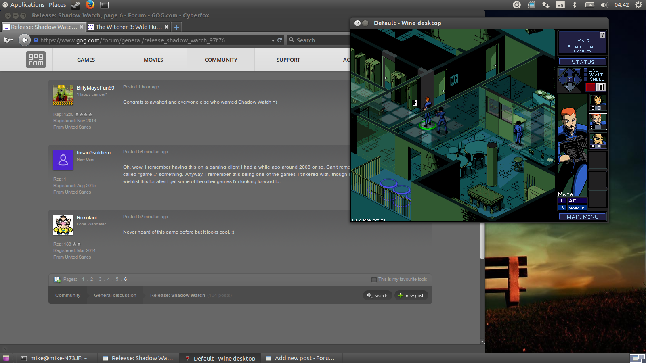
Task: Click the red action button in game panel
Action: [x=590, y=87]
